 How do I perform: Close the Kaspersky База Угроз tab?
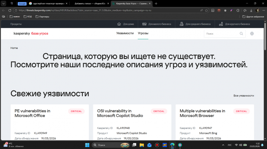pyautogui.click(x=150, y=3)
